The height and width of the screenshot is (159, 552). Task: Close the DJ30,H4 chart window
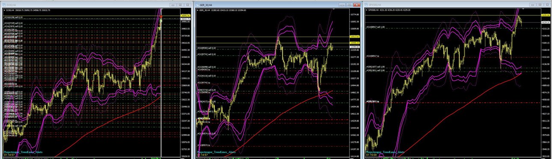(x=188, y=5)
